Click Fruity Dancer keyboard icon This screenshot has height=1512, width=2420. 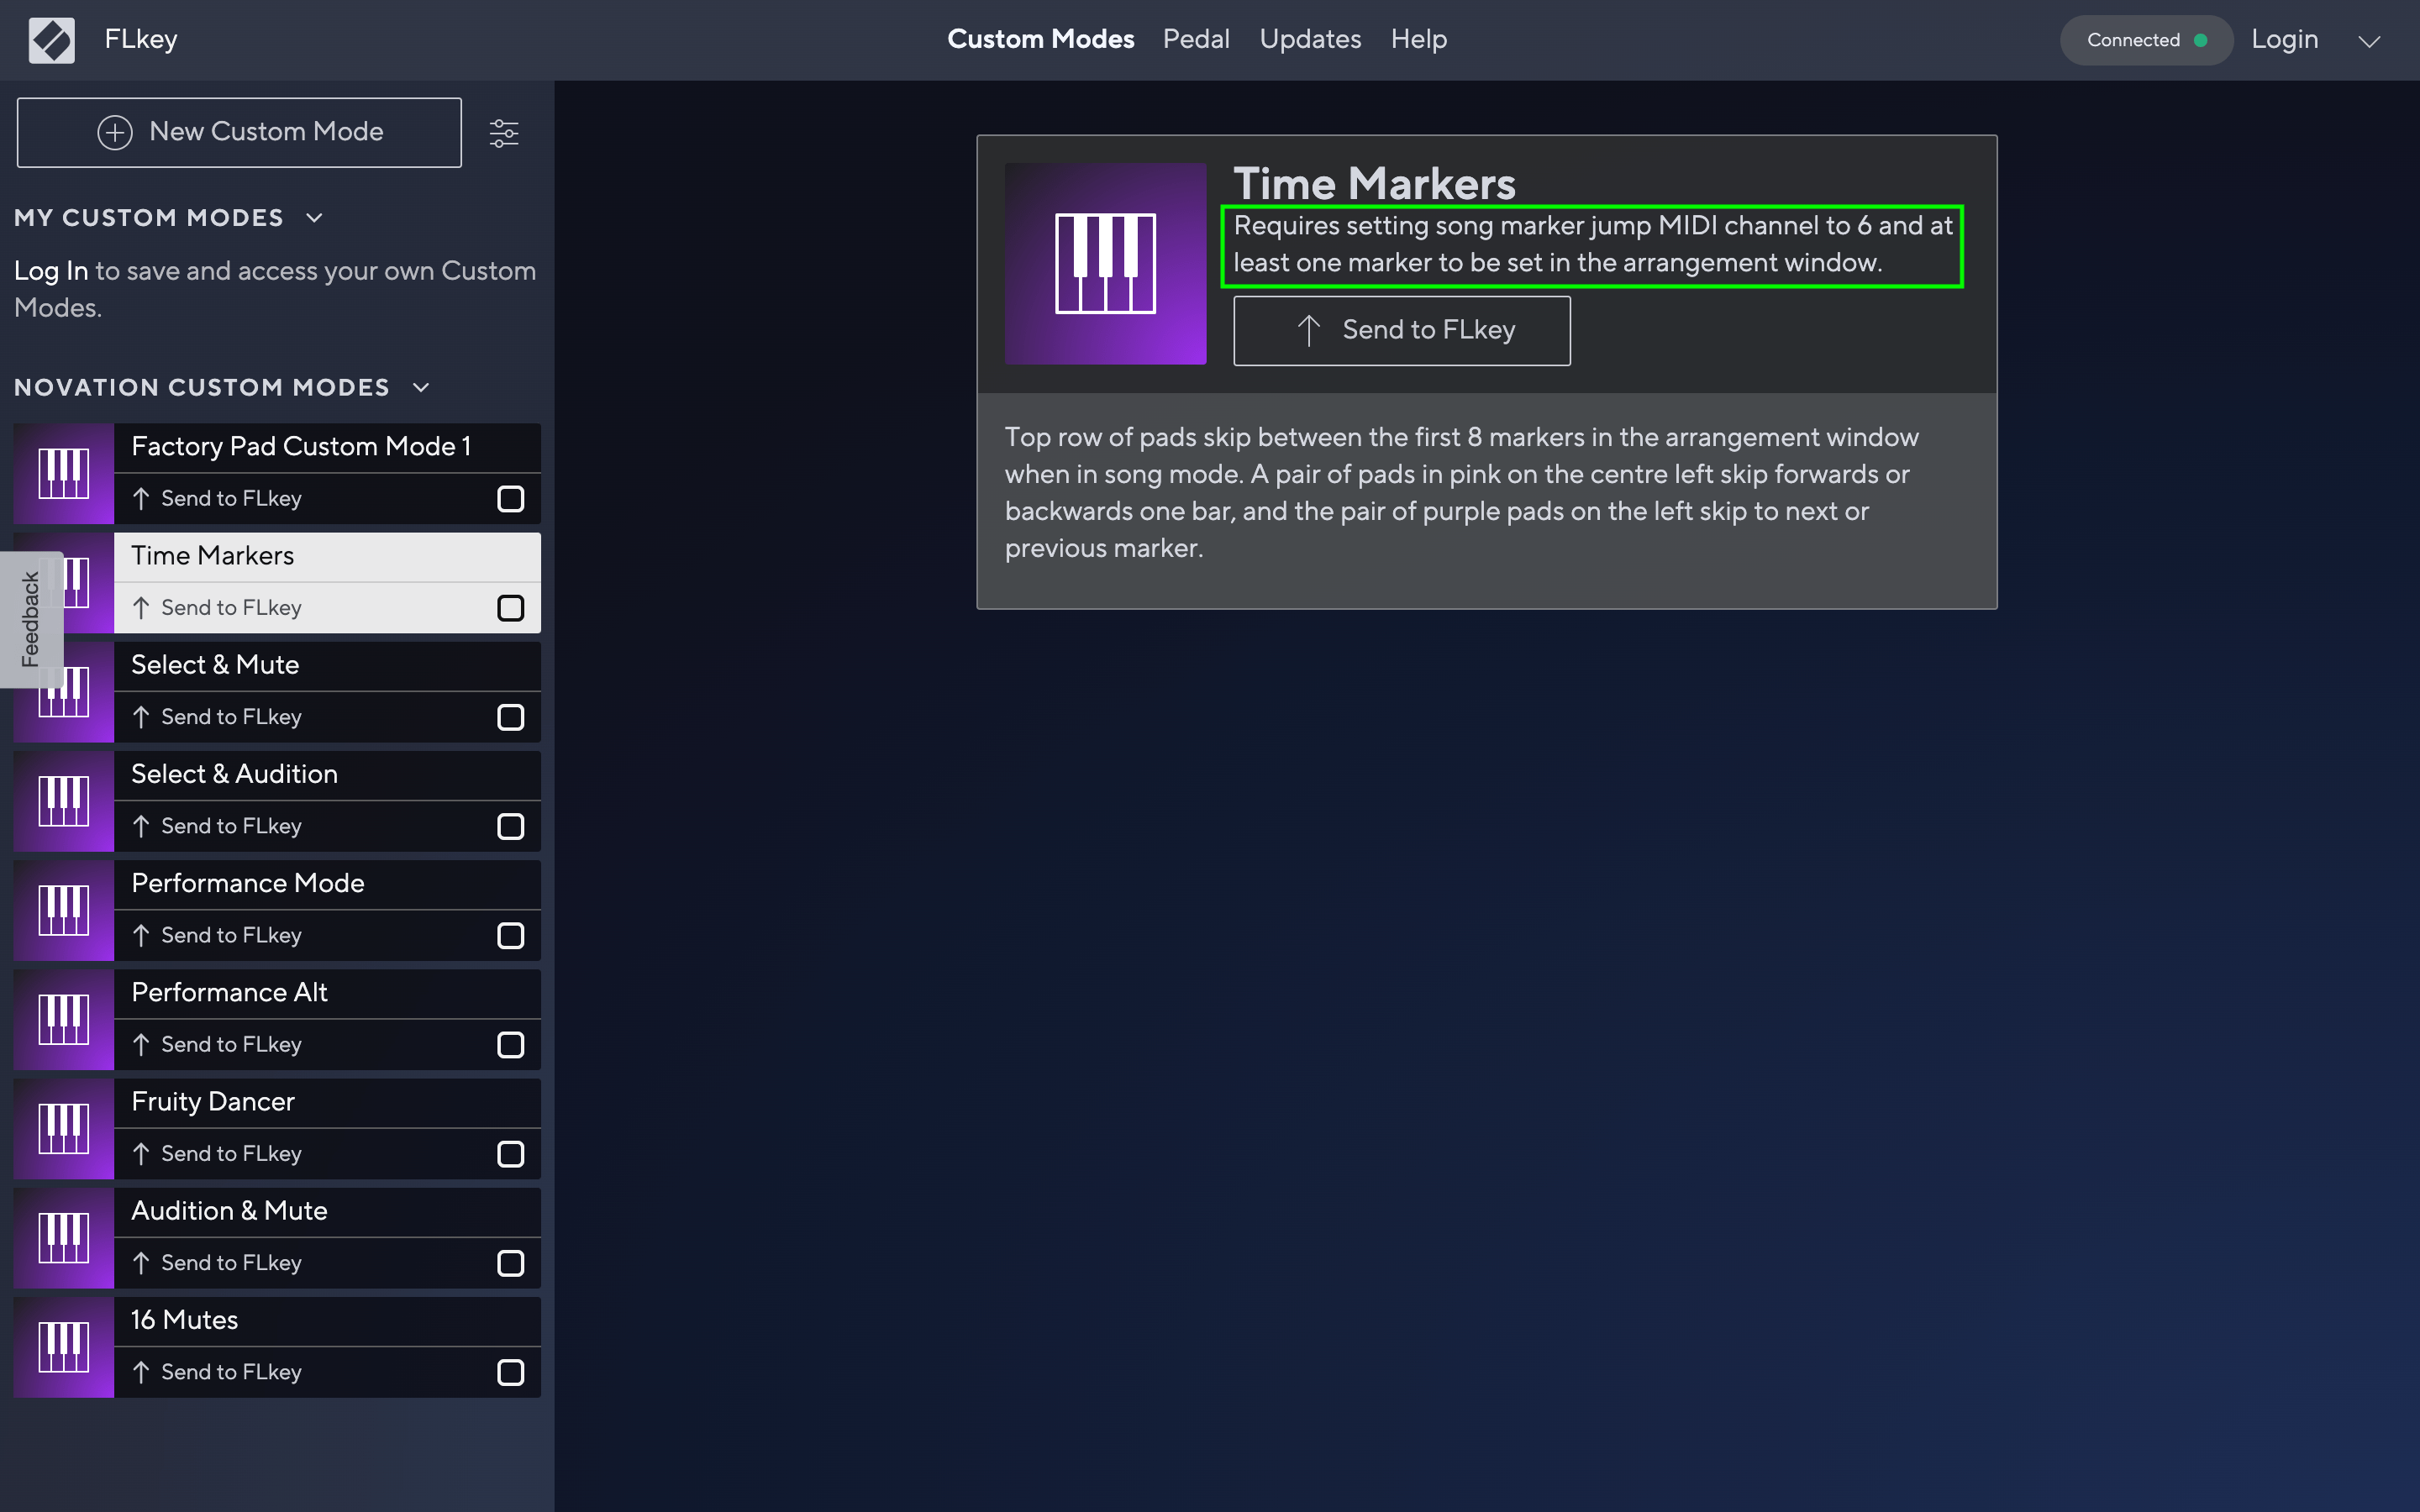[x=64, y=1128]
